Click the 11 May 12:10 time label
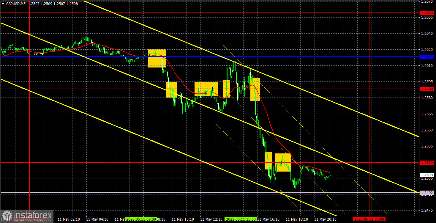The height and width of the screenshot is (223, 436). [x=211, y=219]
